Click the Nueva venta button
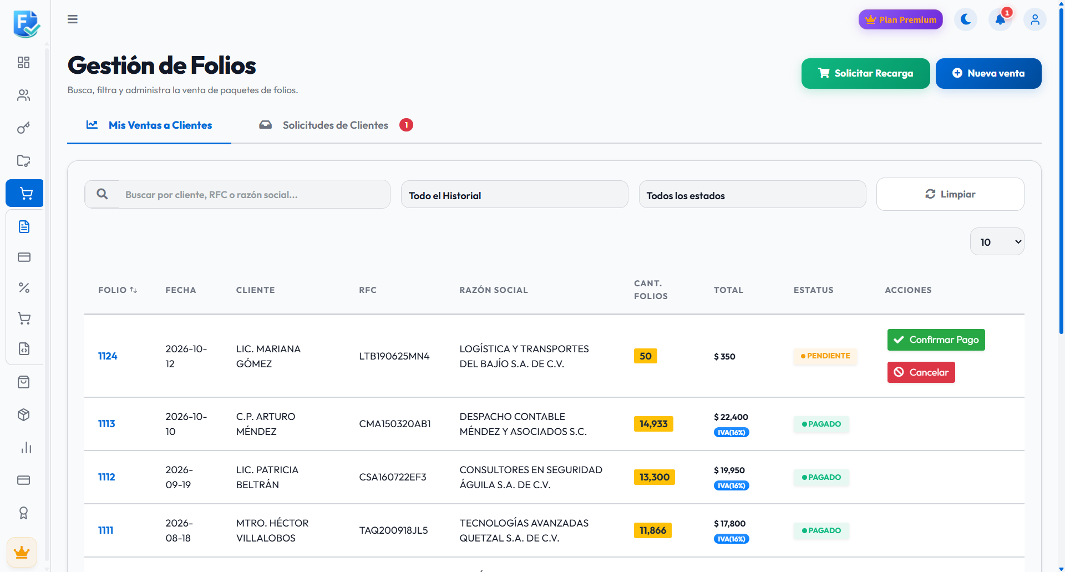 [988, 73]
